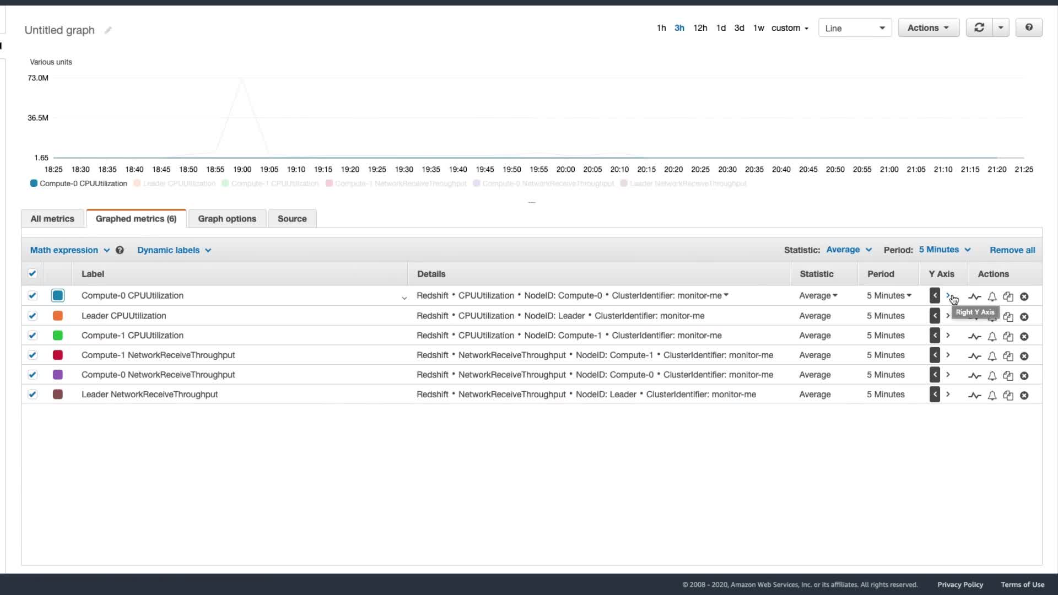This screenshot has height=595, width=1058.
Task: Set Compute-1 NetworkReceiveThroughput to left Y axis
Action: pyautogui.click(x=935, y=355)
